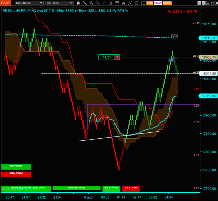Click the 44,25 order marker box
This screenshot has height=201, width=218.
click(107, 57)
